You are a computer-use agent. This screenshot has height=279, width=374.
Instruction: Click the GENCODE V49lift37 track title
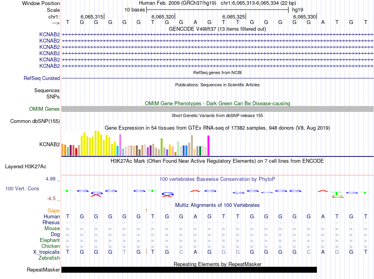point(217,29)
